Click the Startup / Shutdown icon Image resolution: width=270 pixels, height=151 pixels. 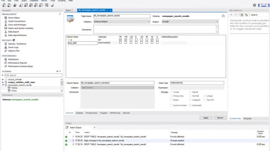pyautogui.click(x=5, y=44)
